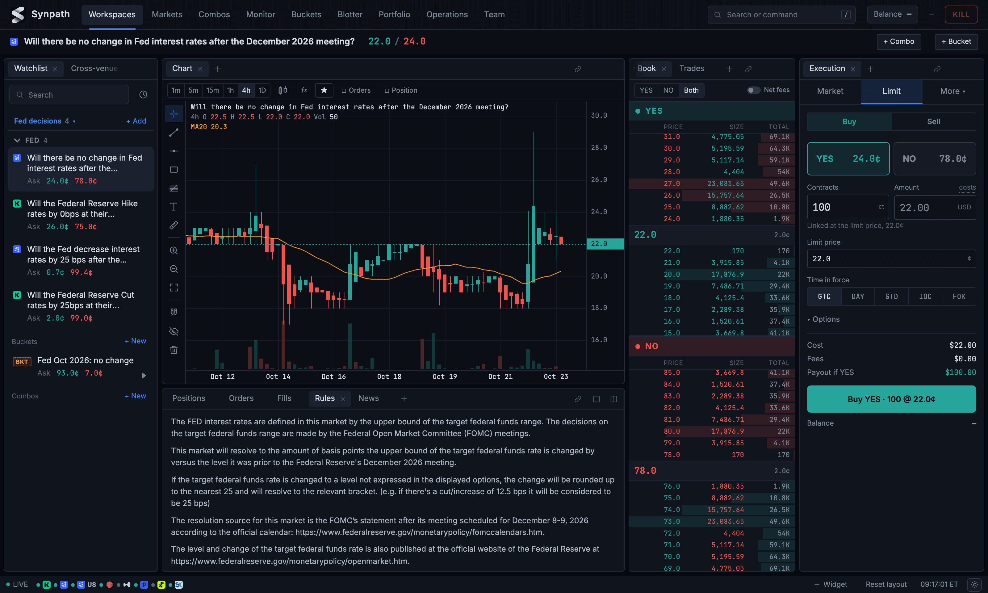The image size is (988, 593).
Task: Toggle the Net fees switch
Action: tap(754, 90)
